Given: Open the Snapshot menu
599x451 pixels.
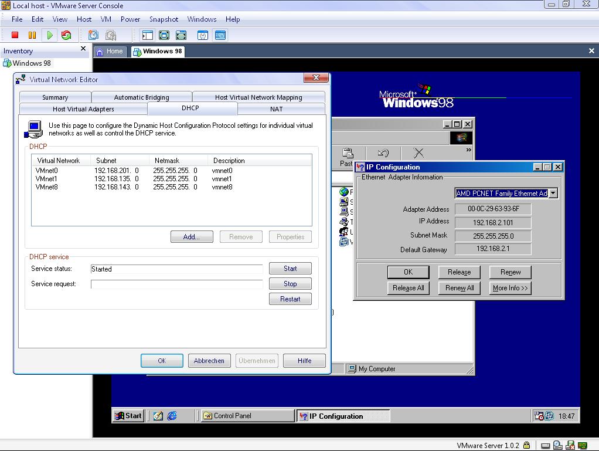Looking at the screenshot, I should tap(164, 19).
